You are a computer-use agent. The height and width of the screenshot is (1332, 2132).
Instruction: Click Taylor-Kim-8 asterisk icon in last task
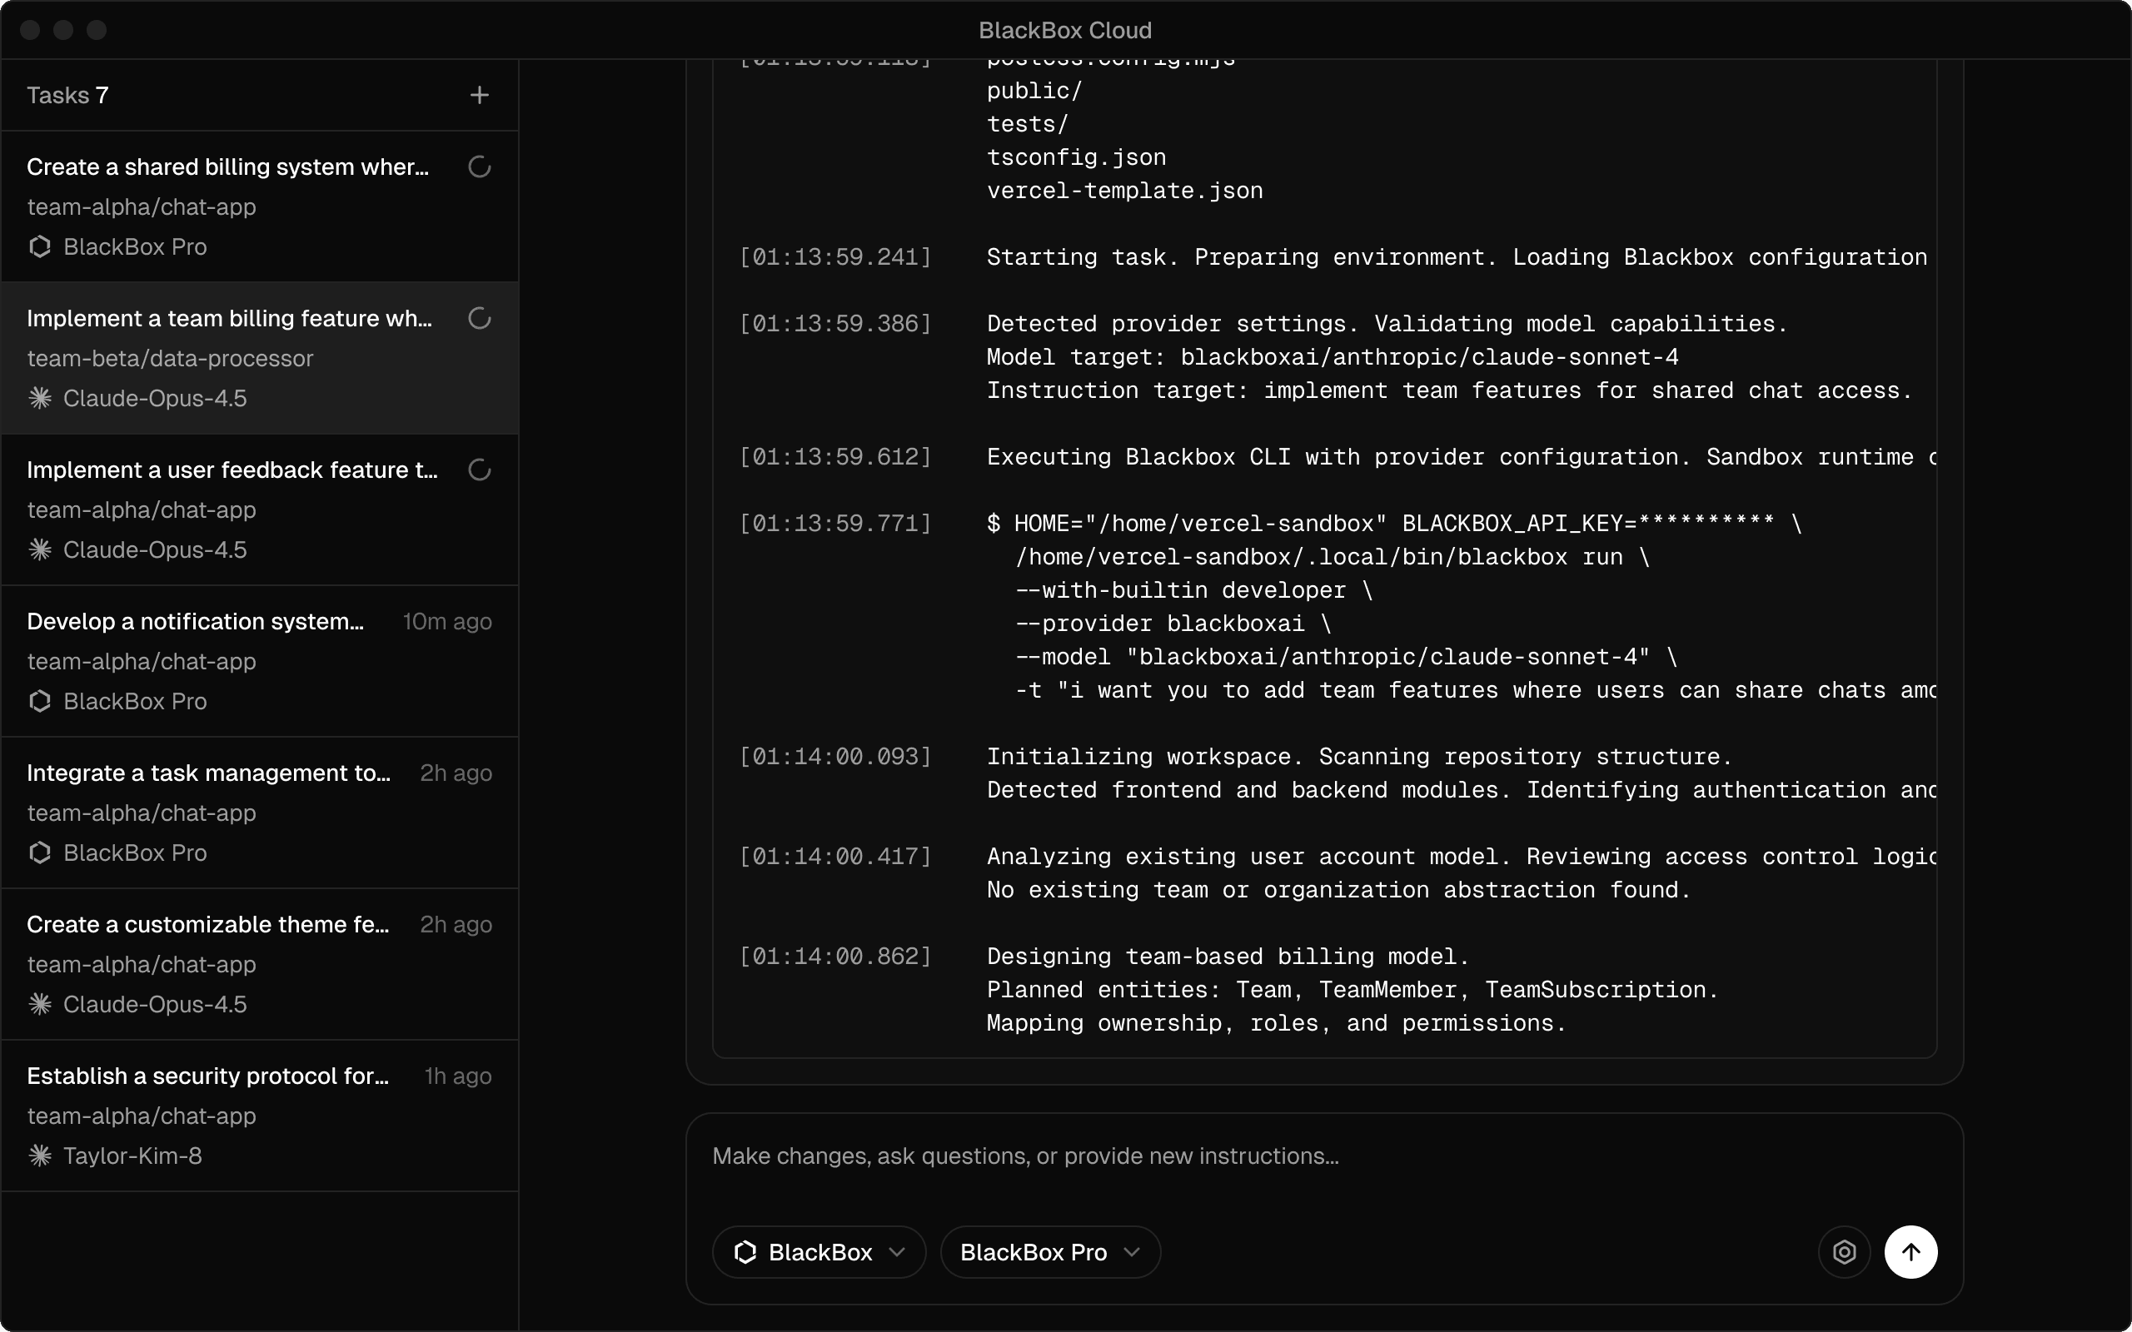pos(40,1156)
